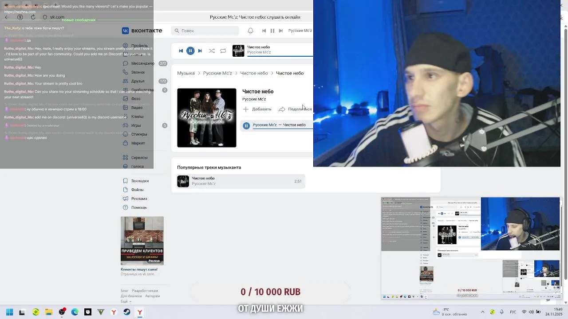Reload the vk.com page

[x=33, y=17]
